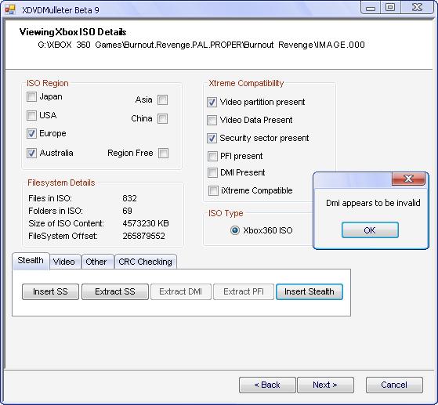Screen dimensions: 438x405
Task: Minimize the XDVDMulleter window
Action: 371,8
